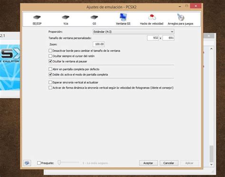Switch to the VUs tab
225x177 pixels.
[x=66, y=19]
